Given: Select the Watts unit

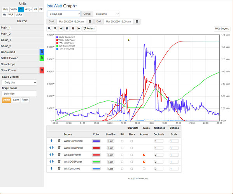Looking at the screenshot, I should coord(14,9).
